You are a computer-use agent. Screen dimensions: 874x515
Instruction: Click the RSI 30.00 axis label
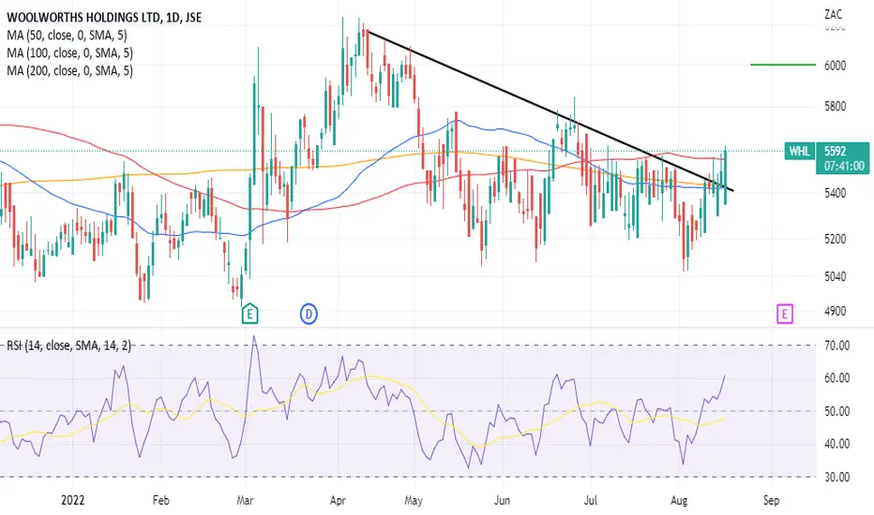[x=836, y=478]
